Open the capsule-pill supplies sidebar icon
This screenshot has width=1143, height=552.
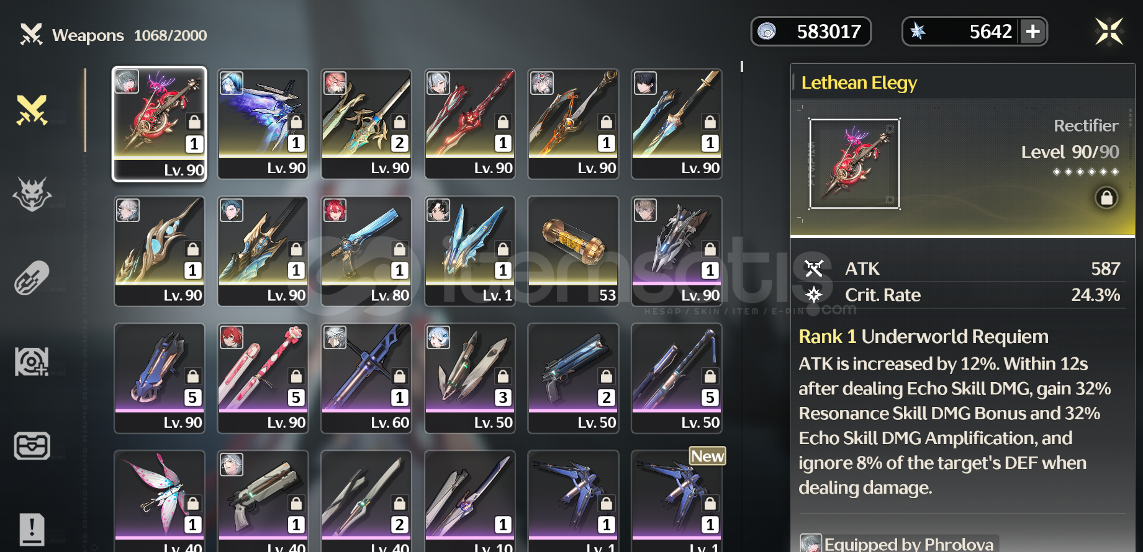pyautogui.click(x=32, y=277)
